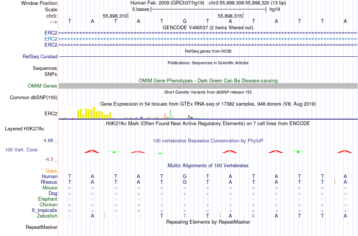Click the purple GTEx expression bar
Screen dimensions: 358x236
click(142, 117)
